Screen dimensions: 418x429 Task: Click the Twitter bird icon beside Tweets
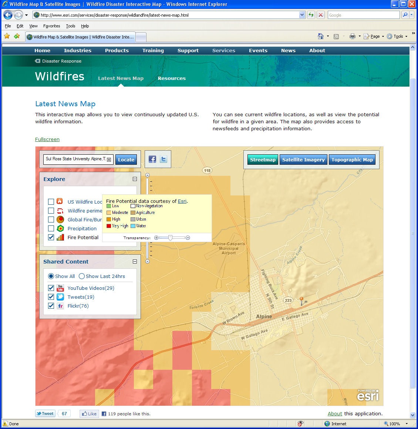click(60, 297)
